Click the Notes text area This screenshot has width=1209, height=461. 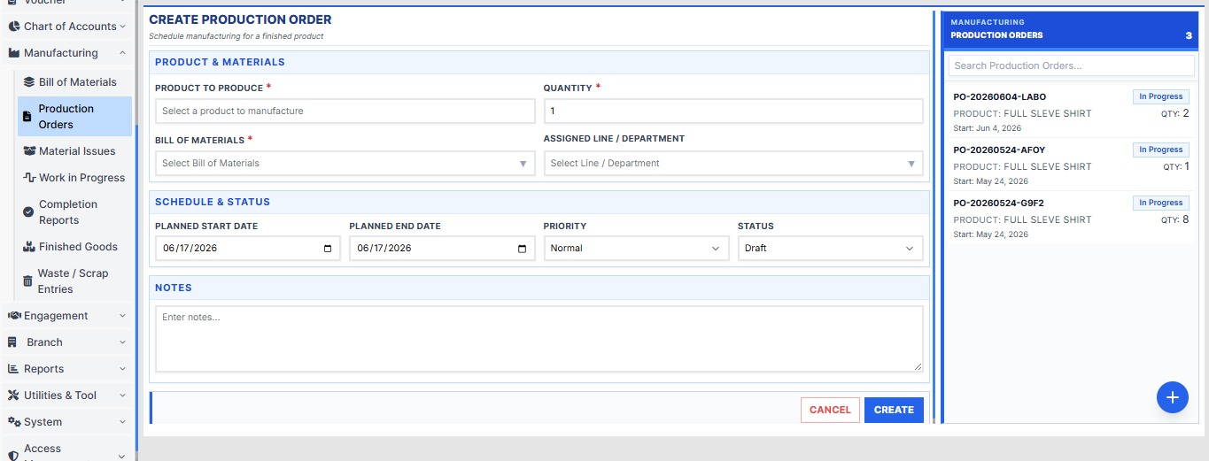[x=539, y=339]
